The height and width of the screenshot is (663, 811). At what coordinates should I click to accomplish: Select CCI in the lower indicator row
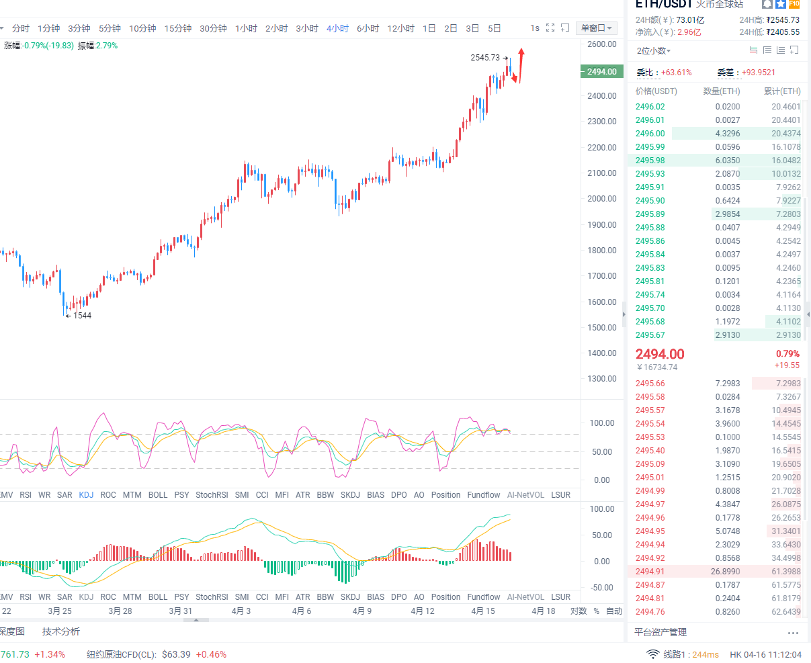[x=262, y=597]
